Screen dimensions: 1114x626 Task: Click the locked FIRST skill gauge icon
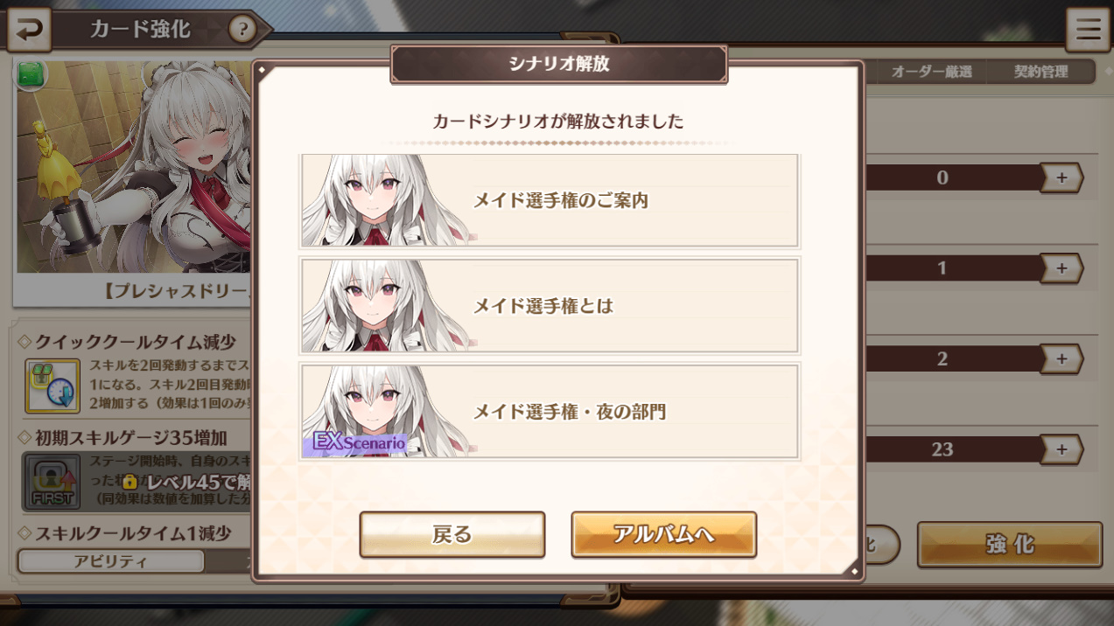[x=53, y=482]
